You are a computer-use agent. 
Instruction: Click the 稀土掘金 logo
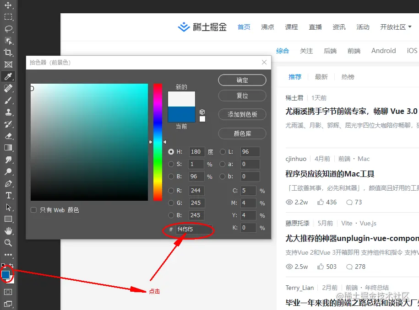click(202, 27)
